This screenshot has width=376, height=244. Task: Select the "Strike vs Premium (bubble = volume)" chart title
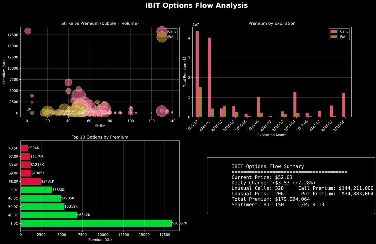pyautogui.click(x=100, y=23)
